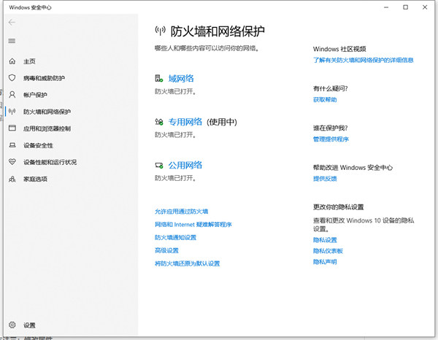Click 允许应用通过防火墙 link
The height and width of the screenshot is (340, 438).
tap(182, 212)
